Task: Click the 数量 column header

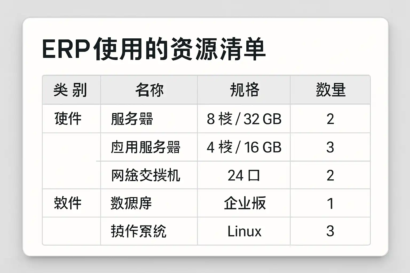Action: coord(330,90)
